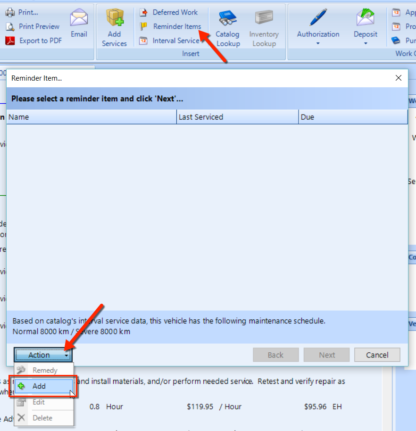The width and height of the screenshot is (416, 431).
Task: Select Edit in the Action menu
Action: pos(39,402)
